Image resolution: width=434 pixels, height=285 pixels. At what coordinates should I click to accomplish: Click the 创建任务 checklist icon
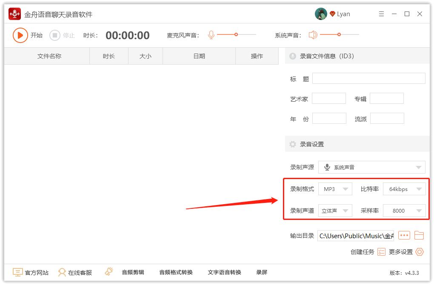pos(381,252)
